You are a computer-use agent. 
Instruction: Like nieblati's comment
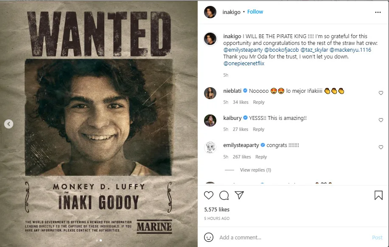pyautogui.click(x=381, y=93)
